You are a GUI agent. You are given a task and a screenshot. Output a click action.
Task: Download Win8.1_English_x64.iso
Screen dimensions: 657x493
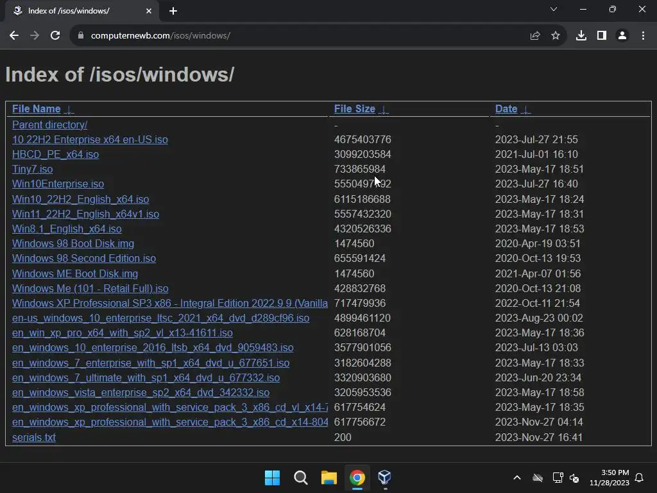[67, 229]
